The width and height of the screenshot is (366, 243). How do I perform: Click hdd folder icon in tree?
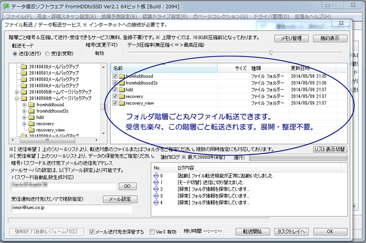(x=31, y=117)
